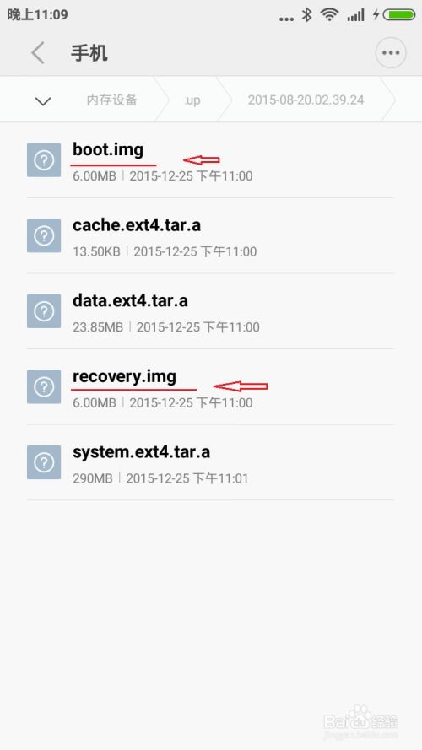Image resolution: width=422 pixels, height=750 pixels.
Task: Tap the data.ext4.tar.a file icon
Action: [44, 311]
